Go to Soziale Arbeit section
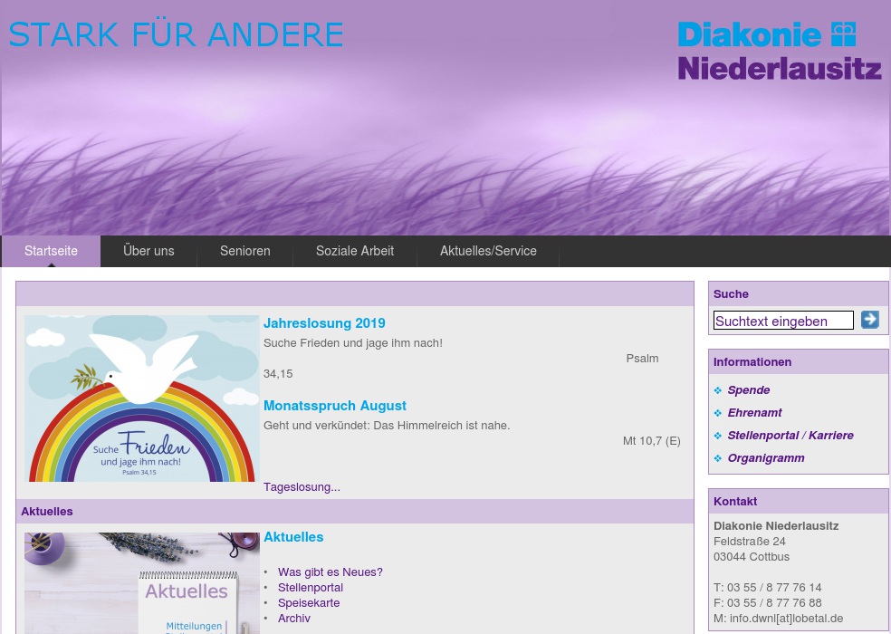This screenshot has height=634, width=891. click(354, 251)
